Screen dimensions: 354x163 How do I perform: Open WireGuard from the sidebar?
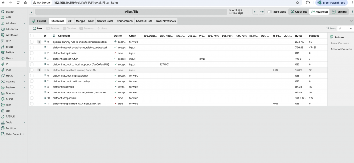point(11,35)
